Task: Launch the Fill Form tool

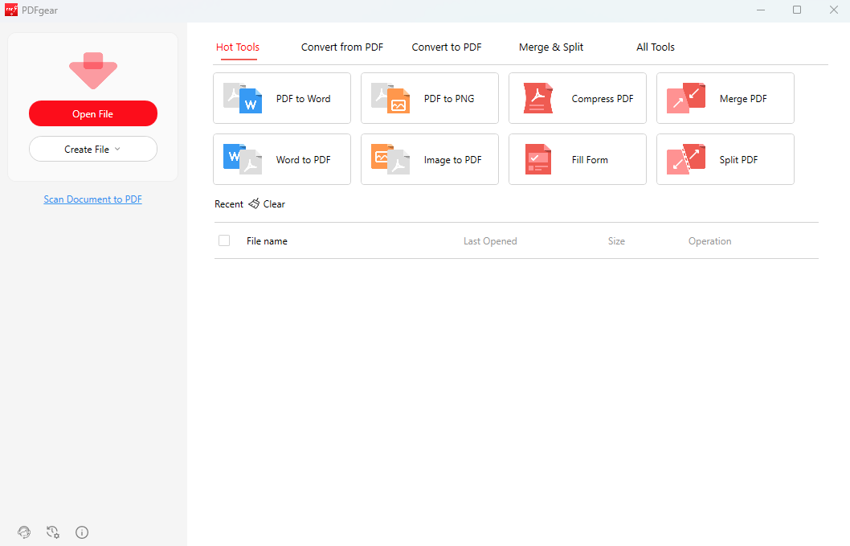Action: coord(577,159)
